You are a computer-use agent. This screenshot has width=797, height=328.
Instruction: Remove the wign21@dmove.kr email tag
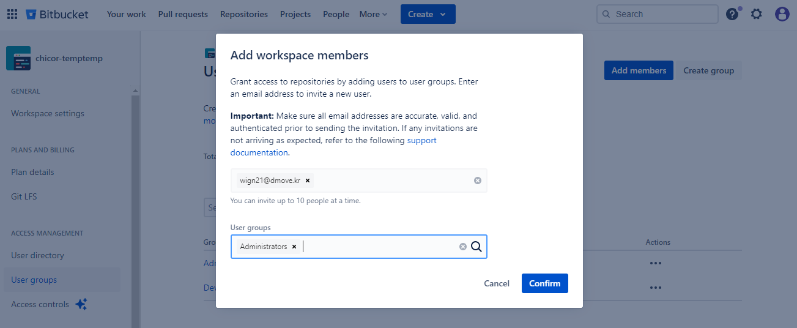tap(308, 181)
